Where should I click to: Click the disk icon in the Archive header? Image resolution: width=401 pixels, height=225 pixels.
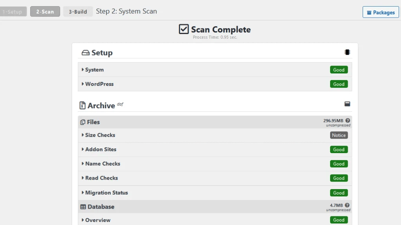347,104
